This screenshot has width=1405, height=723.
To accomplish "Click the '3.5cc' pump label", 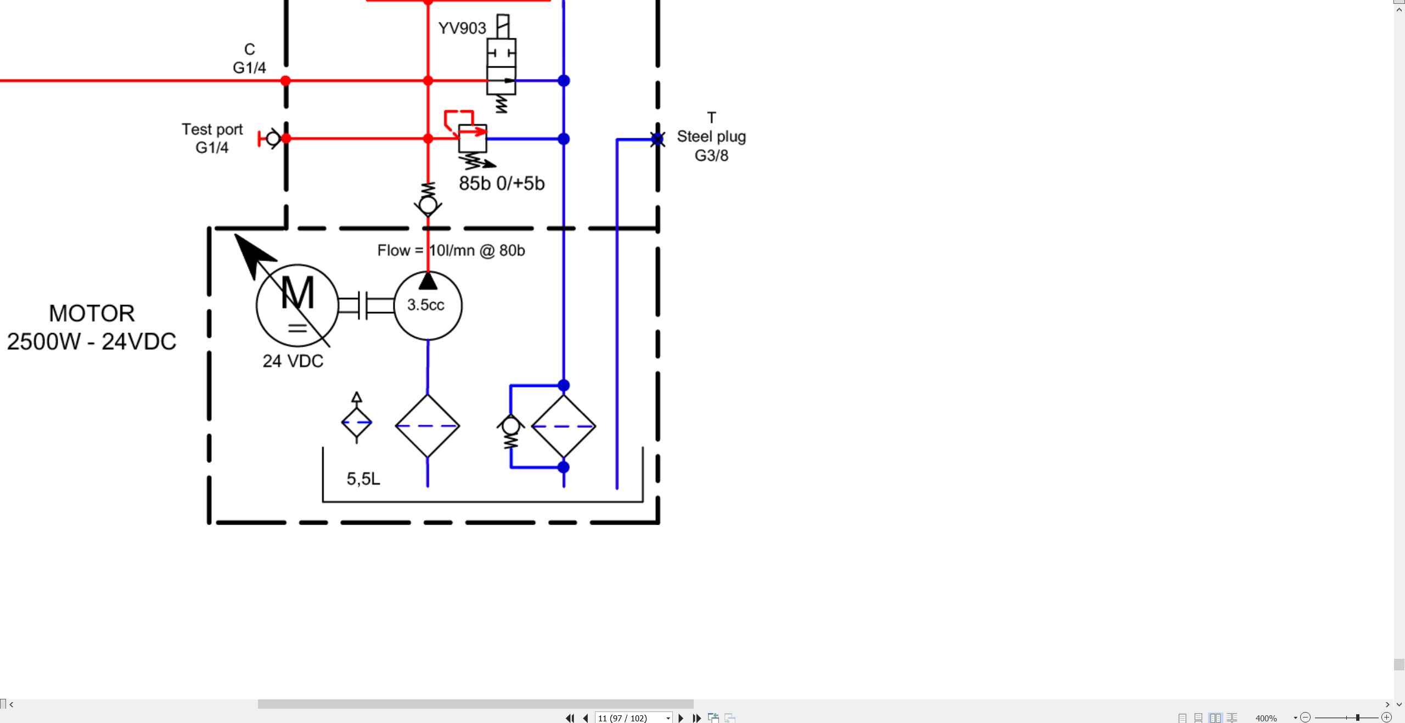I will coord(426,305).
